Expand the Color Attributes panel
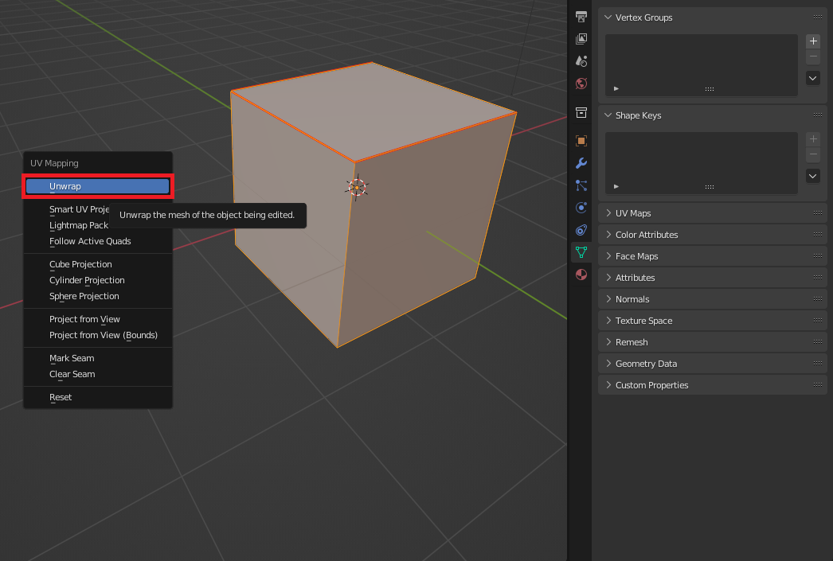The height and width of the screenshot is (561, 833). coord(646,235)
